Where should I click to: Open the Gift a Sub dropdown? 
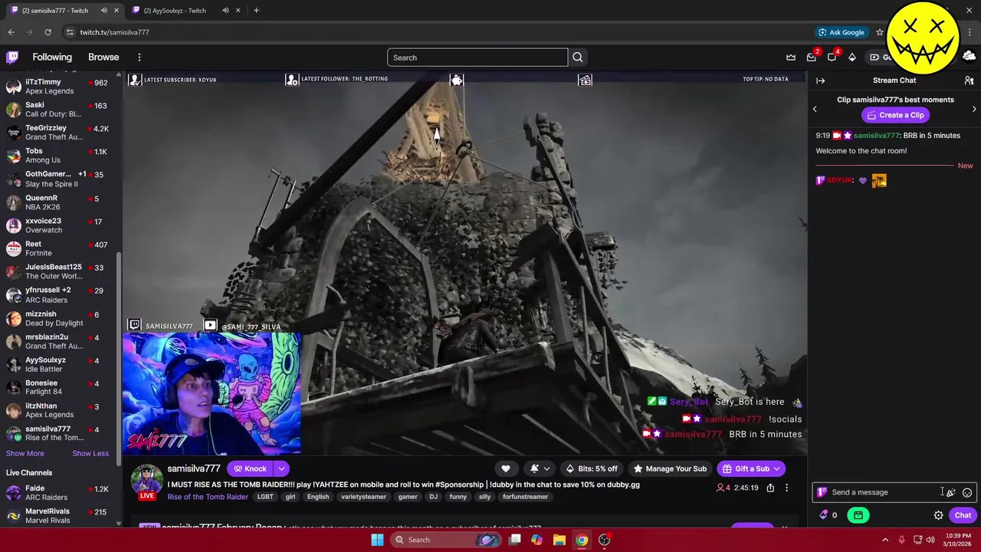tap(751, 468)
